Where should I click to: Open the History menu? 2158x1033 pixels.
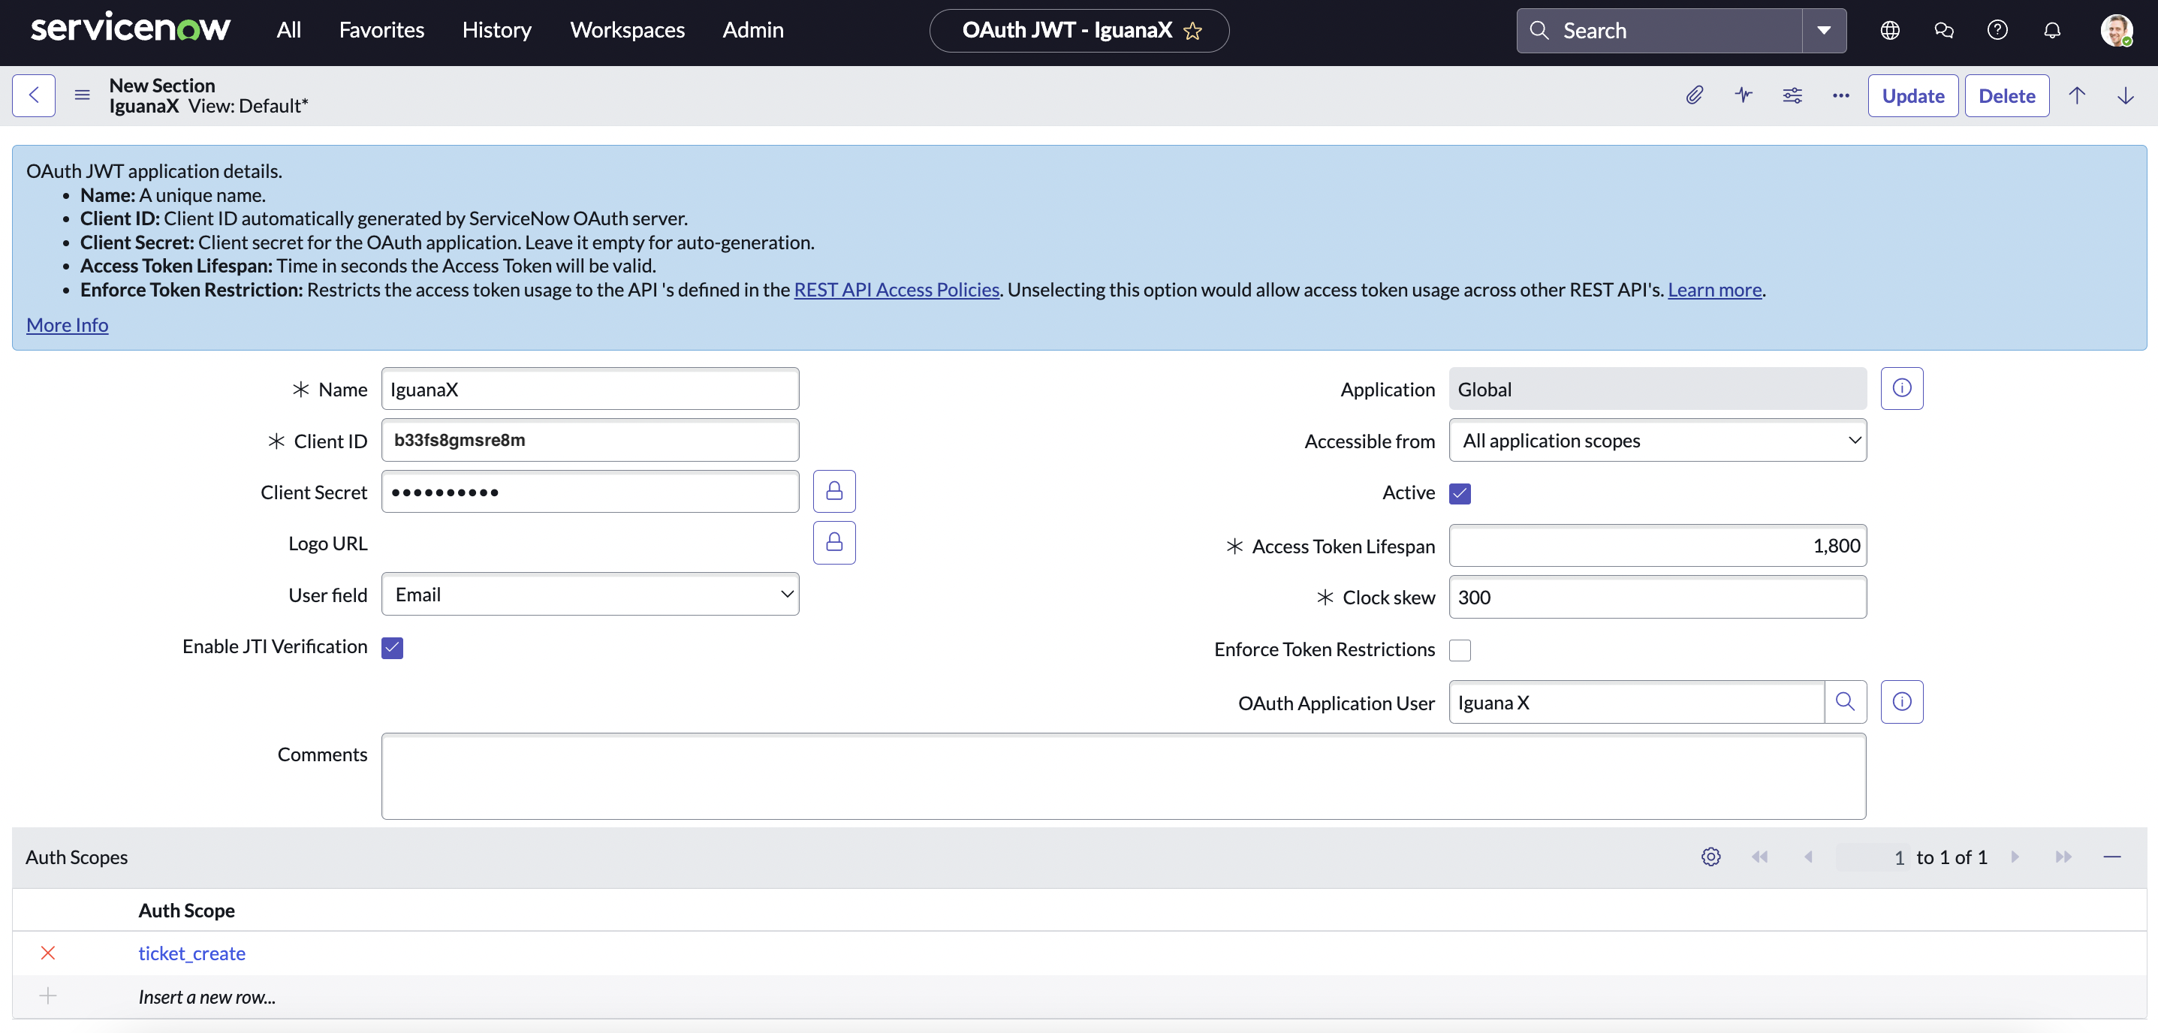(497, 30)
